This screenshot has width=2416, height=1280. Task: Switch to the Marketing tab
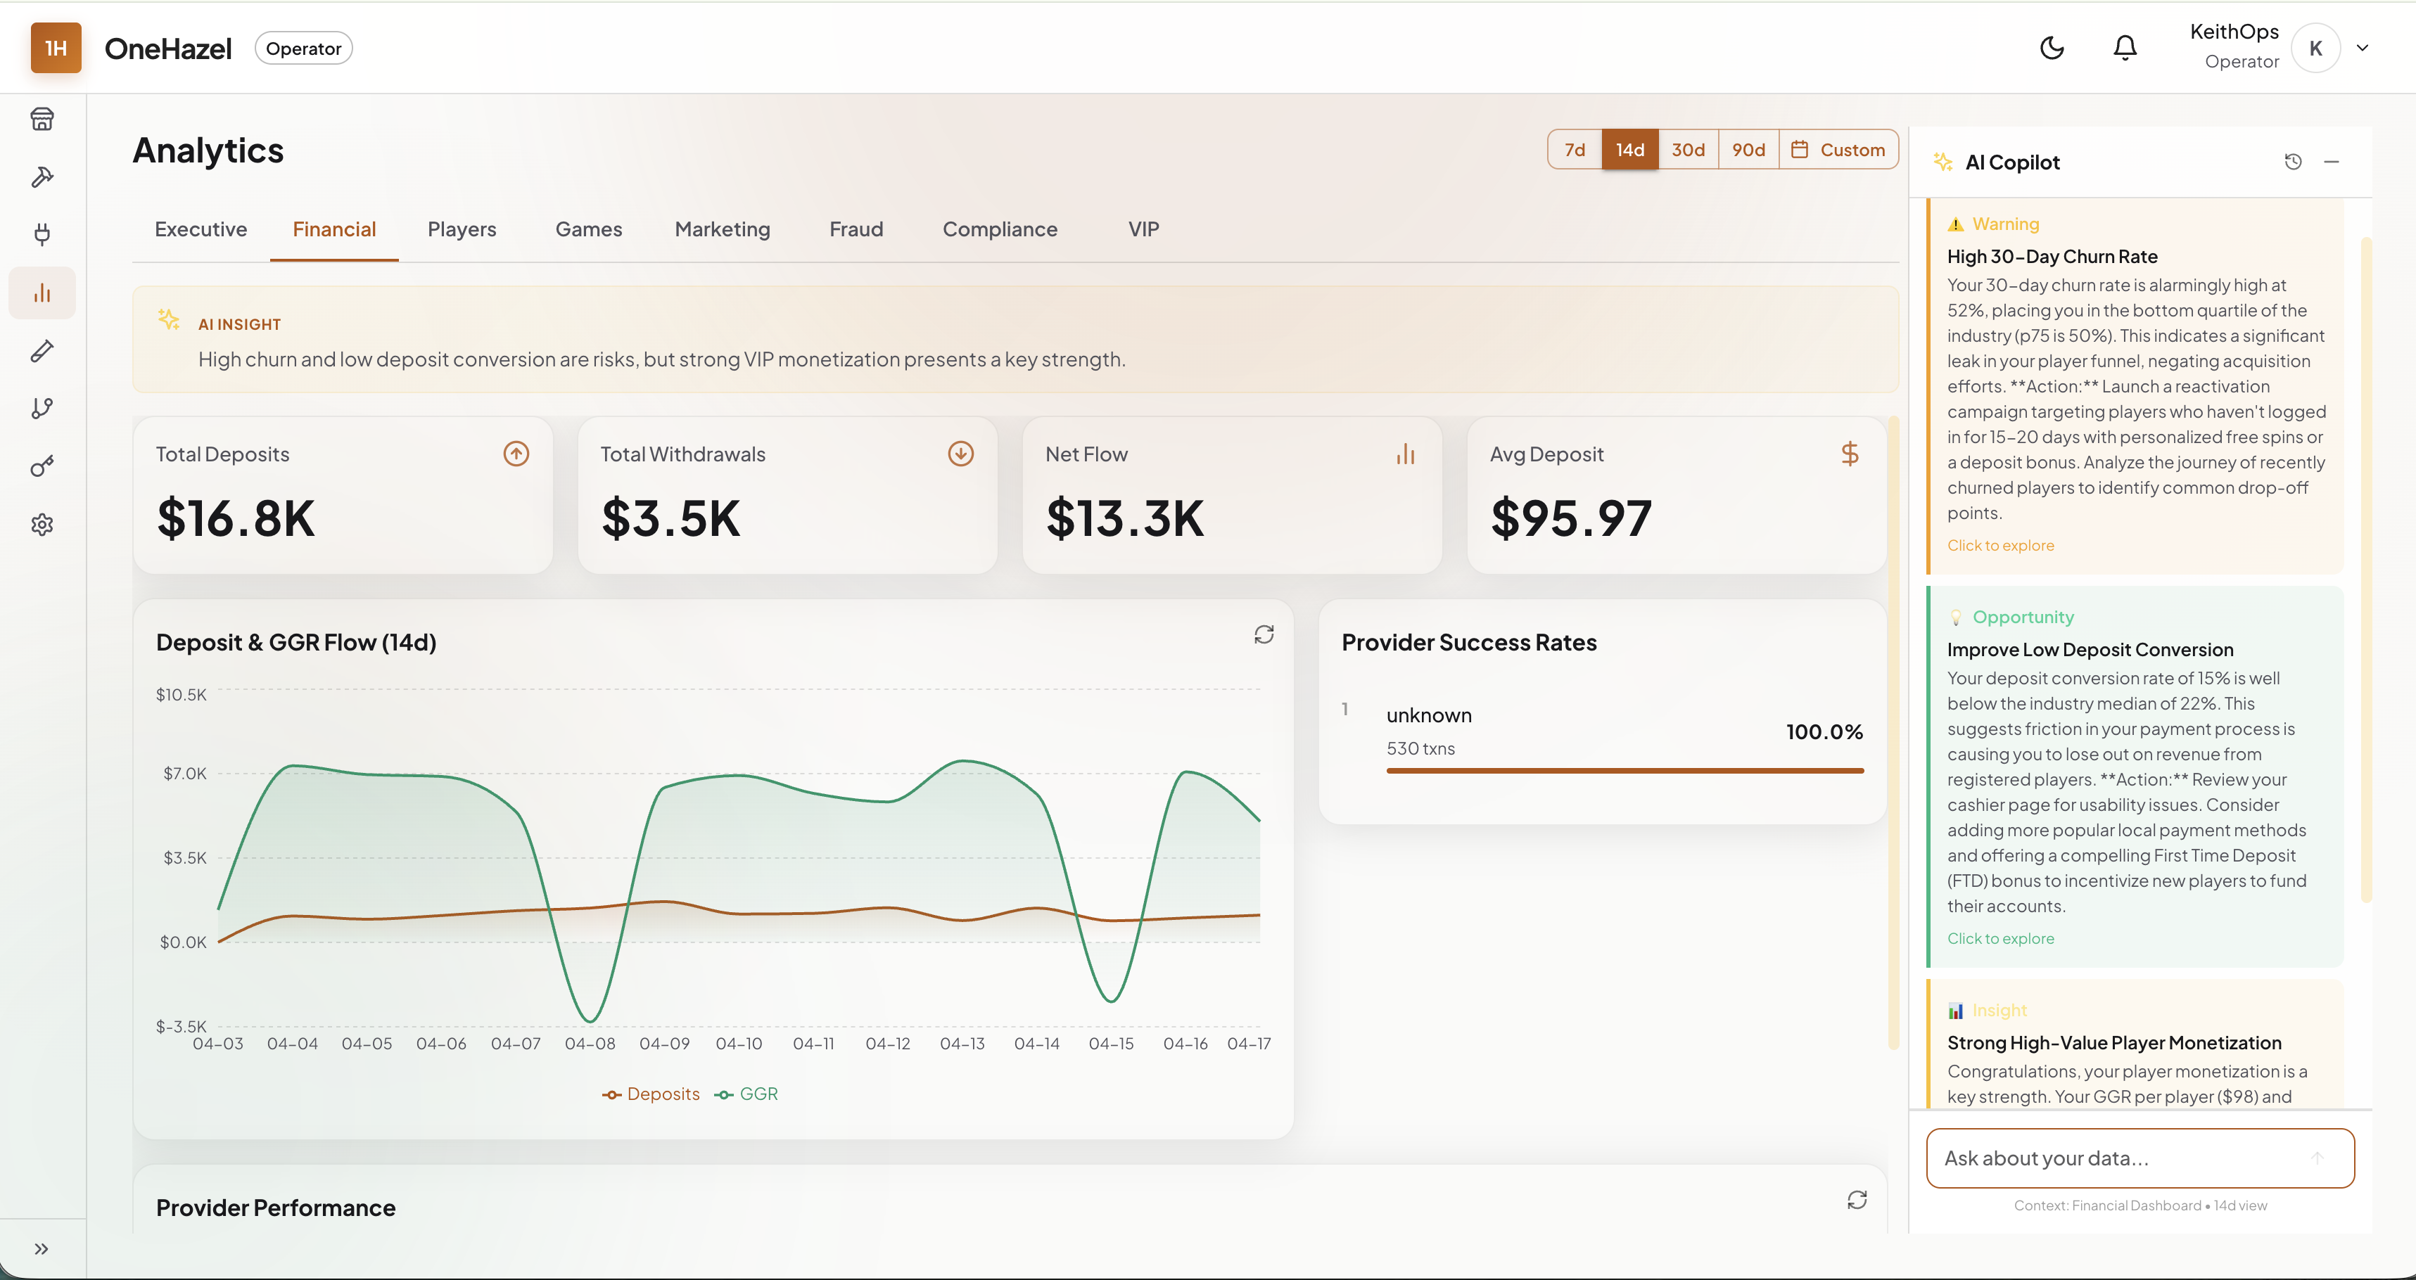tap(722, 229)
